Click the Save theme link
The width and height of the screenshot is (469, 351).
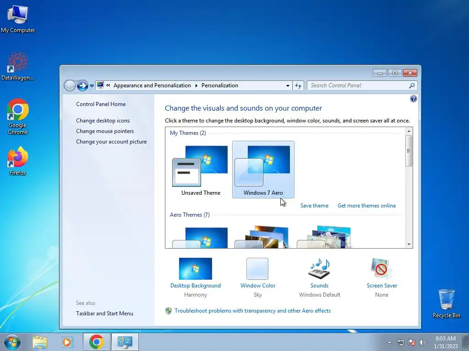point(314,206)
